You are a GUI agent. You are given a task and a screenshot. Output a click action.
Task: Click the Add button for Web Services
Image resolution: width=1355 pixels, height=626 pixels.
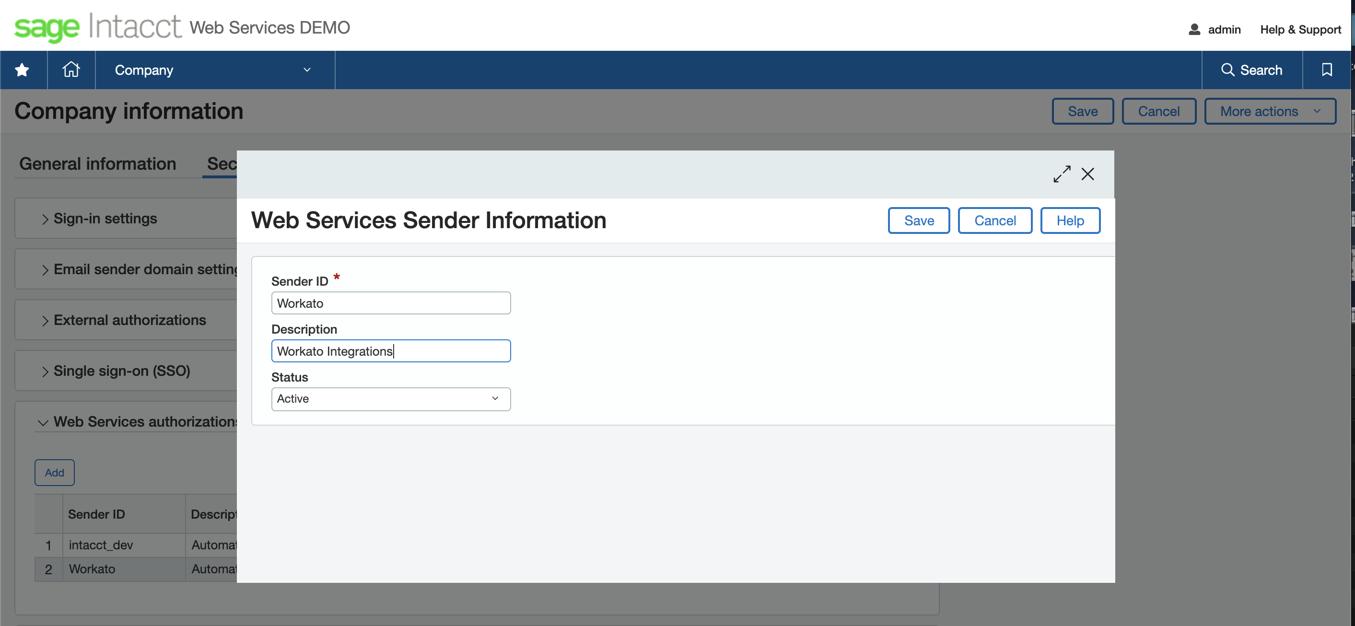coord(55,472)
